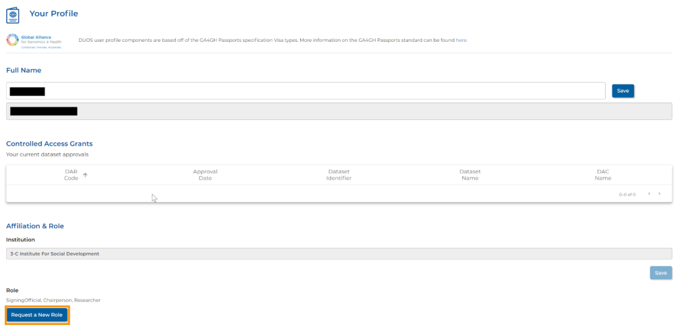Click the Global Alliance GA4GH logo

(34, 40)
